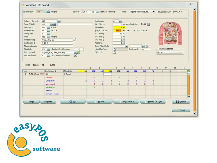Click the Besteleenh. input field
Image resolution: width=217 pixels, height=163 pixels.
click(x=146, y=49)
